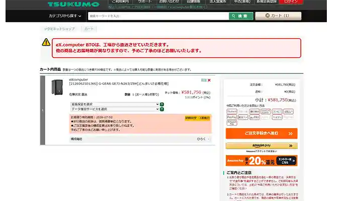Click the yellow 納期目安 delivery badge
The width and height of the screenshot is (352, 201).
point(197,118)
